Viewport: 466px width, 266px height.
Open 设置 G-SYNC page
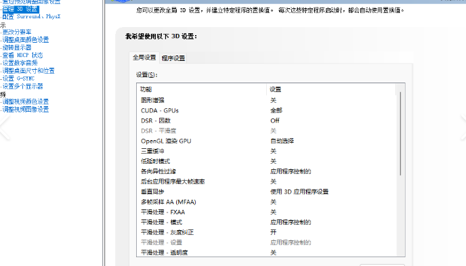coord(18,79)
